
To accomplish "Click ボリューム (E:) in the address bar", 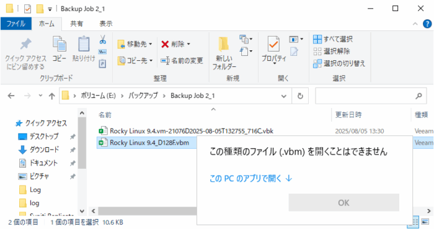I will 98,96.
